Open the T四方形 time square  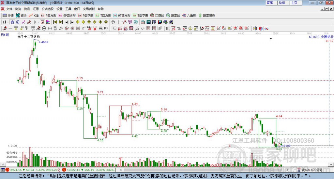tap(103, 16)
